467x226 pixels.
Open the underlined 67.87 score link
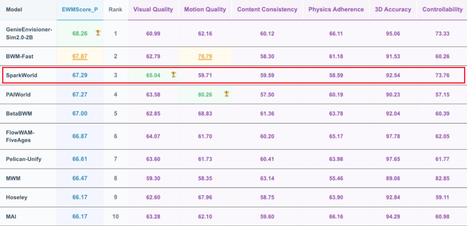tap(80, 56)
